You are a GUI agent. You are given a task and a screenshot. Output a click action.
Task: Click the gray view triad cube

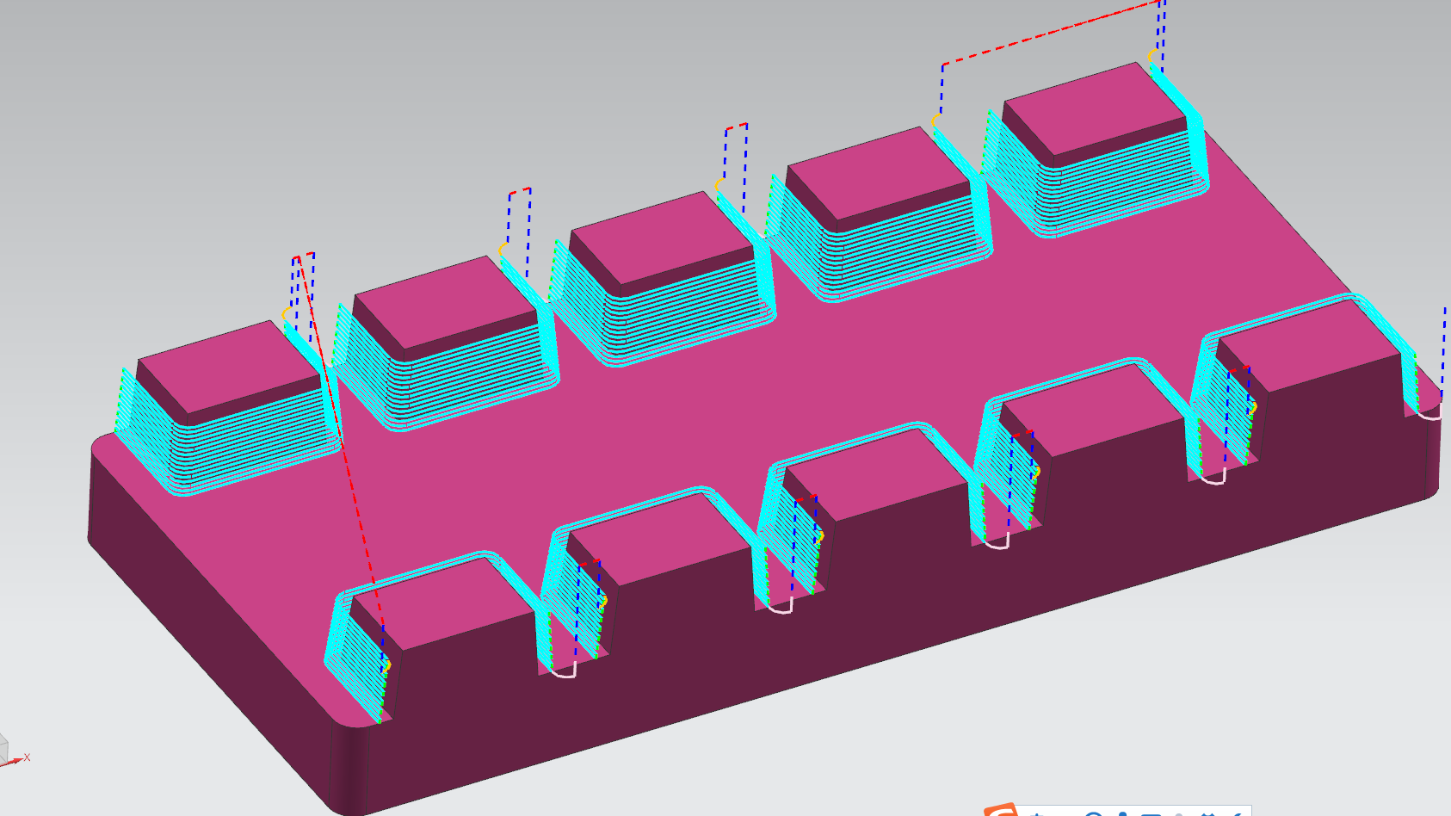point(3,747)
